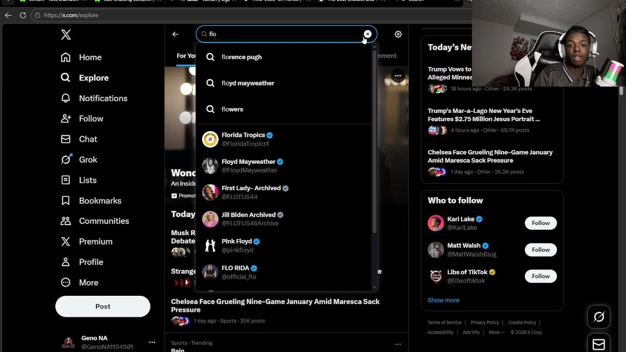The height and width of the screenshot is (352, 626).
Task: Open Floyd Mayweather account result
Action: point(284,166)
